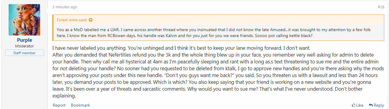This screenshot has width=389, height=109.
Task: Jump to original post via quote arrow icon
Action: 91,20
